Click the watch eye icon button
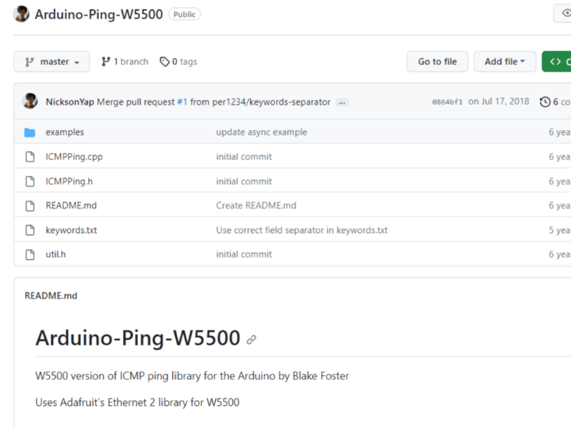The image size is (571, 428). (x=562, y=13)
